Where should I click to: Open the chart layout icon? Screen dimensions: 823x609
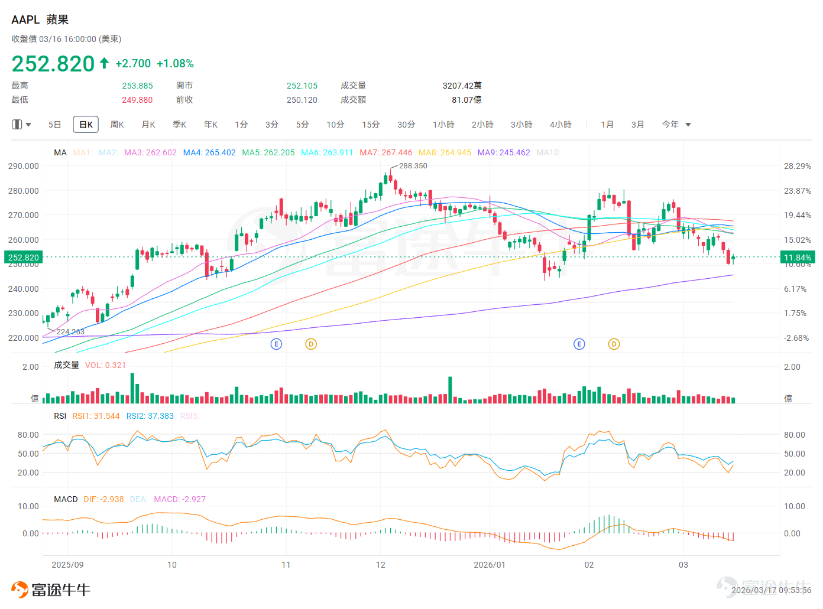point(17,125)
